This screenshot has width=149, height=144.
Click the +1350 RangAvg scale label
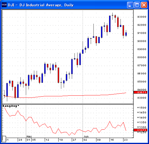[141, 122]
